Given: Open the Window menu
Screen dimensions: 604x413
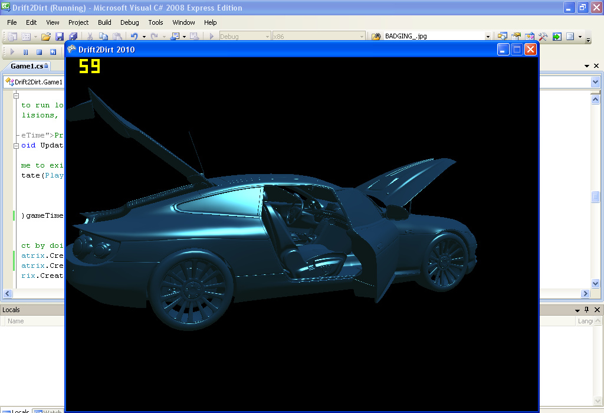Looking at the screenshot, I should coord(183,22).
